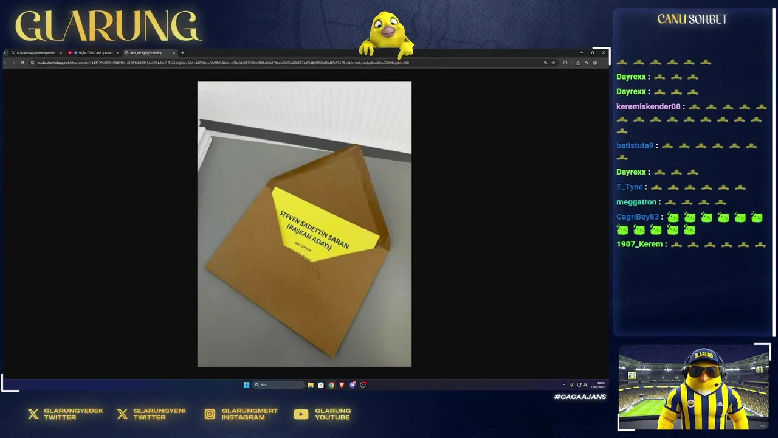Close the SEÇİM ÖZEL CANLI tab
The width and height of the screenshot is (778, 438).
pyautogui.click(x=117, y=53)
